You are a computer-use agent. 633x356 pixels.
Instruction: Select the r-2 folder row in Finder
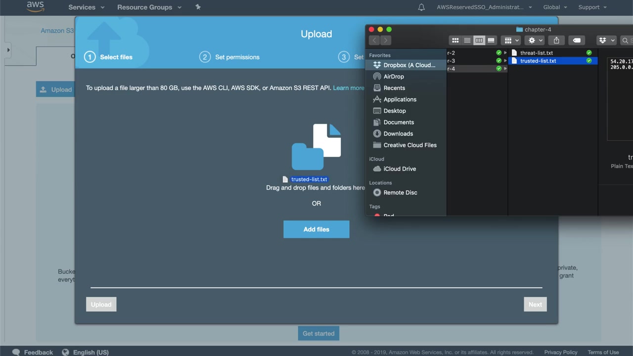(477, 53)
